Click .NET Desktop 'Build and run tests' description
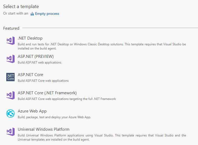This screenshot has width=198, height=145. (102, 46)
